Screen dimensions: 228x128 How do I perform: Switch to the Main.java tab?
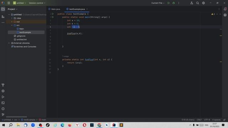tap(54, 9)
